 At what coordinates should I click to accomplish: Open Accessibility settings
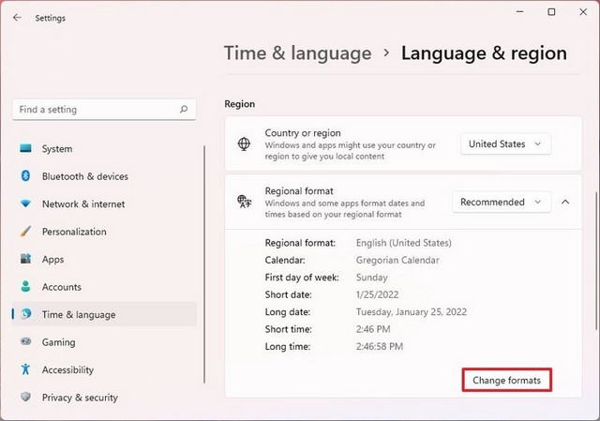(104, 368)
